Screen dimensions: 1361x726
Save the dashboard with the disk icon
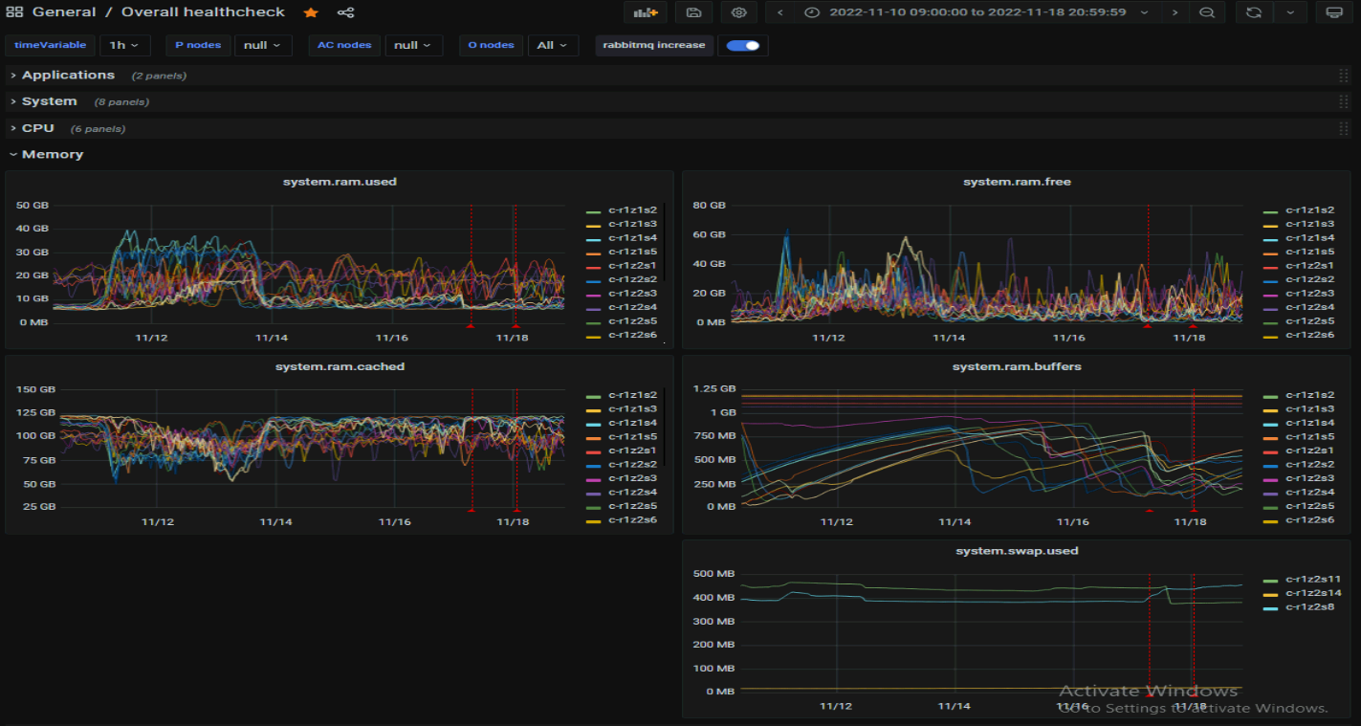(x=693, y=12)
